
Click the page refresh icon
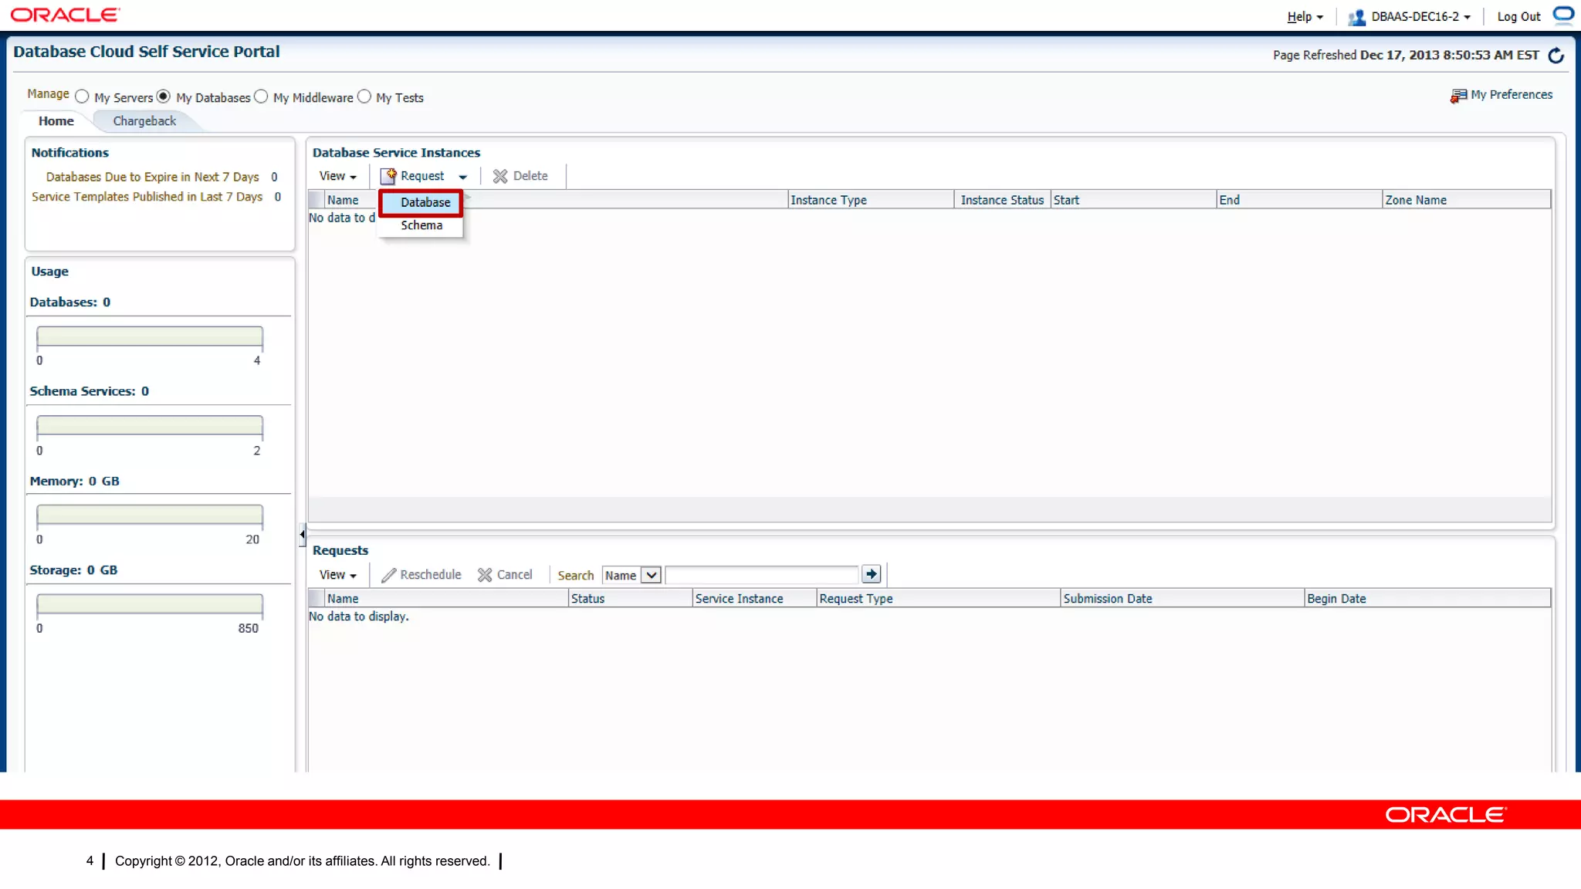click(1556, 56)
